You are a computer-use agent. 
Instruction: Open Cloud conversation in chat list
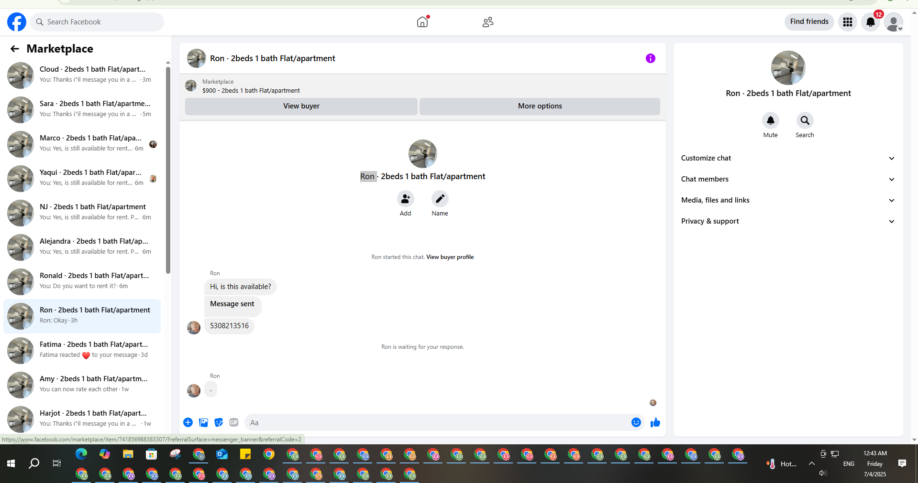pyautogui.click(x=82, y=75)
